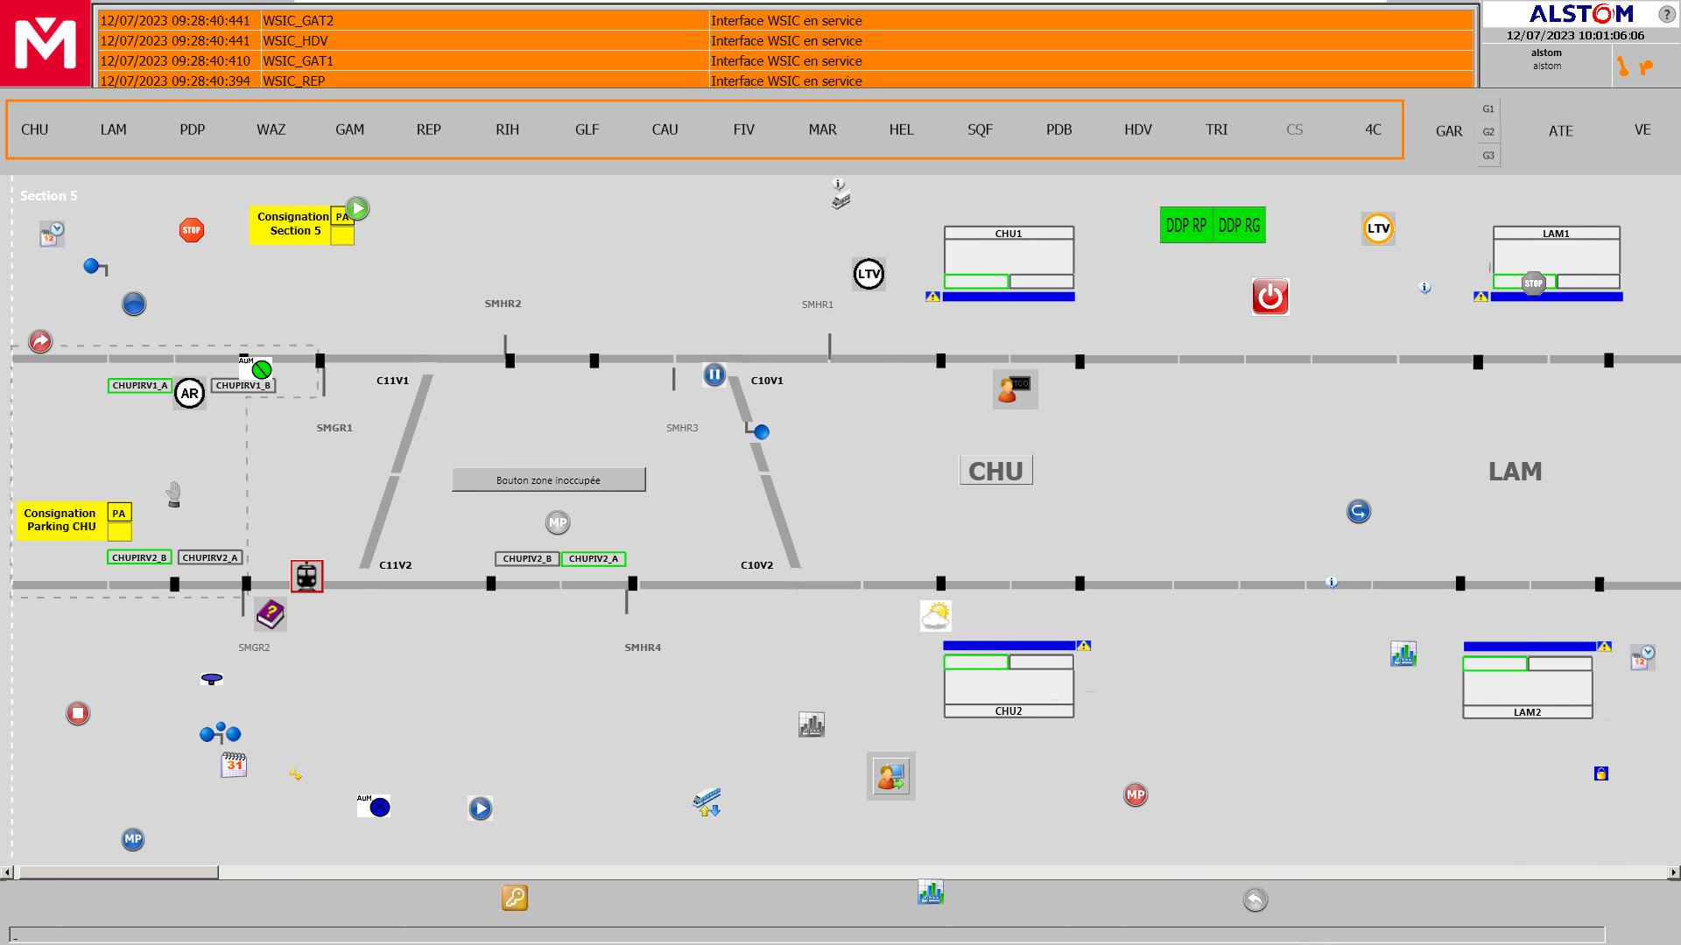1681x945 pixels.
Task: Click the power/shutdown red icon
Action: pyautogui.click(x=1269, y=297)
